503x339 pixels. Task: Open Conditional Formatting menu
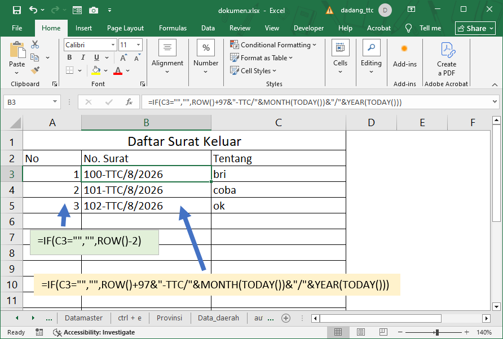click(x=273, y=45)
